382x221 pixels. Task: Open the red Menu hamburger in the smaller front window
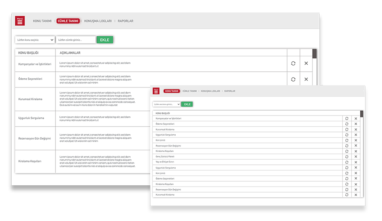[x=156, y=91]
